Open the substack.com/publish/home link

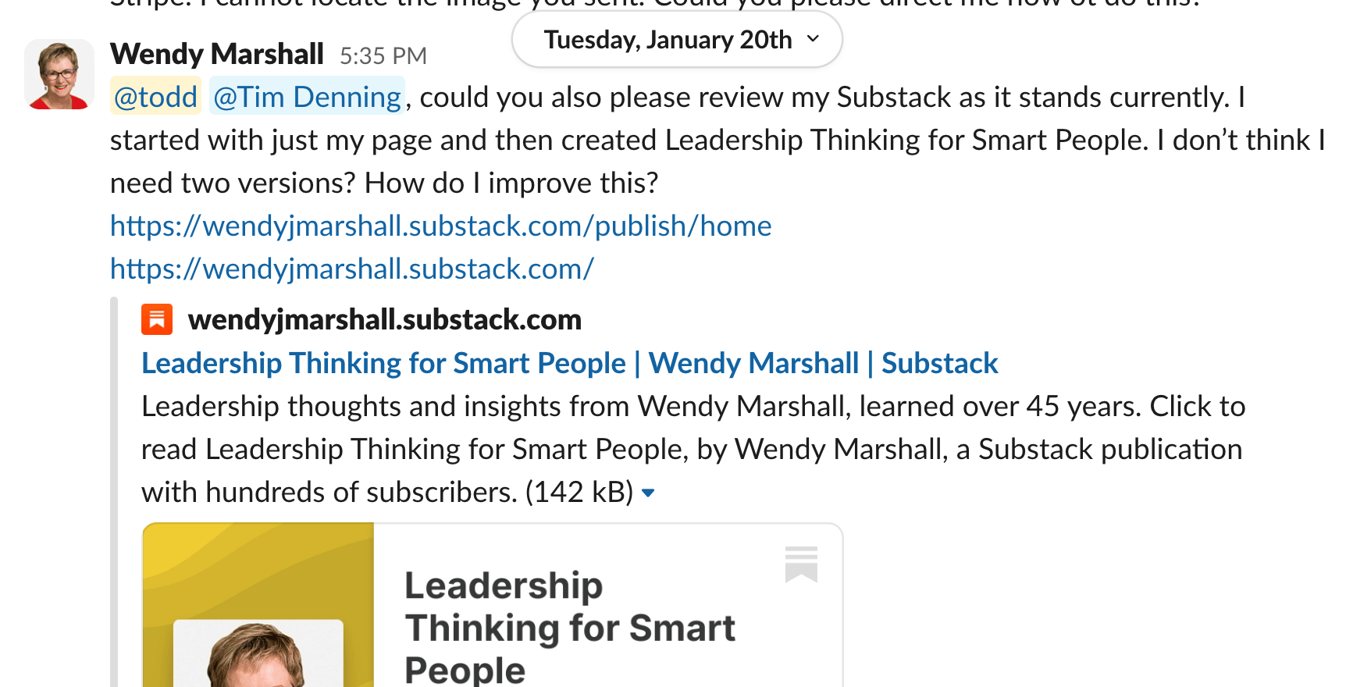click(440, 226)
